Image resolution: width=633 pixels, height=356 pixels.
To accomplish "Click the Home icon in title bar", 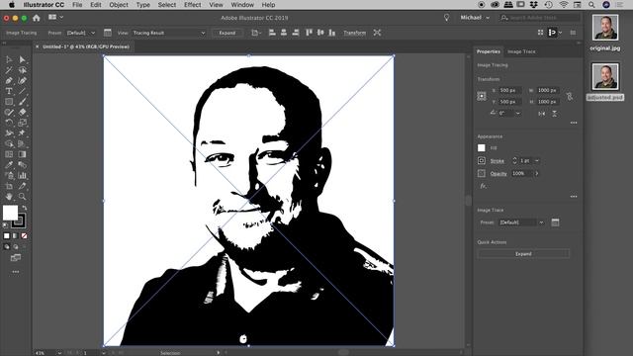I will pyautogui.click(x=37, y=18).
